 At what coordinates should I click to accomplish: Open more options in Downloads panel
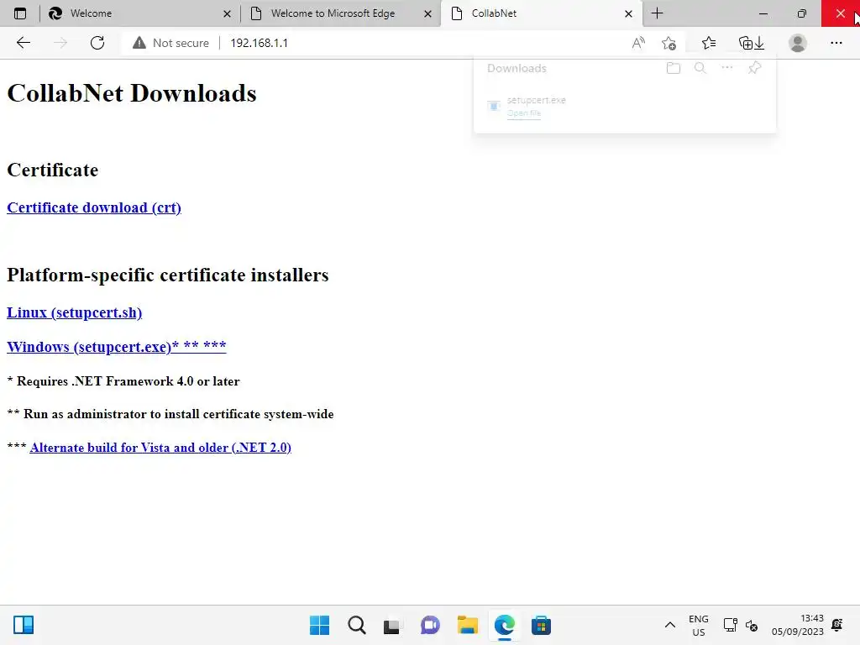[726, 67]
